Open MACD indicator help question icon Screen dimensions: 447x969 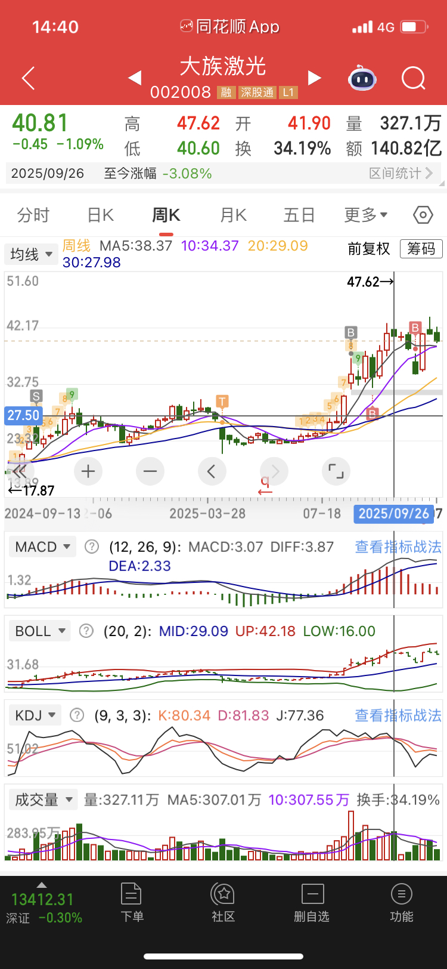tap(92, 547)
